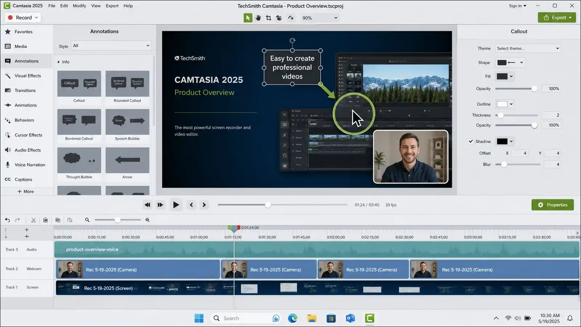
Task: Select the product-overview-voice audio clip
Action: tap(317, 250)
